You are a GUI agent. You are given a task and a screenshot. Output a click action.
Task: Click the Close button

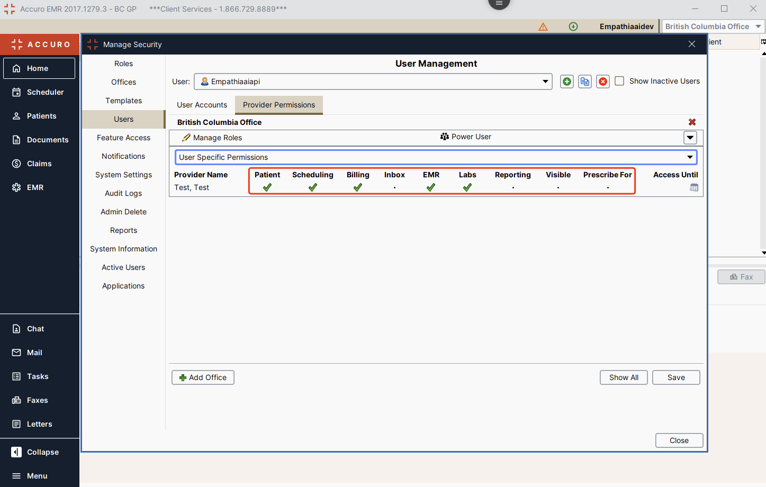click(679, 440)
